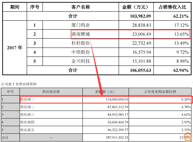This screenshot has height=142, width=193.
Task: Click the amount 84,933,985.17
Action: 118,115
